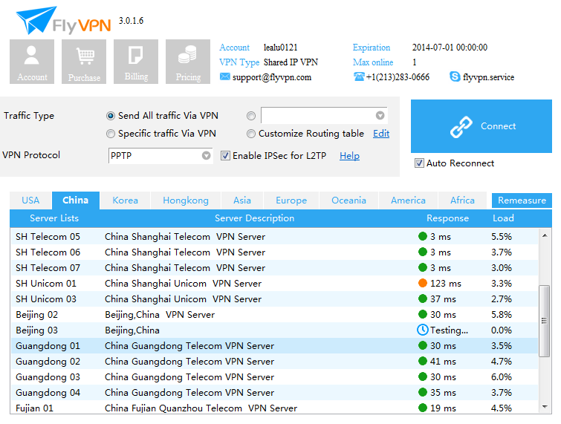Screen dimensions: 561x424
Task: Switch to the Hongkong tab
Action: click(x=186, y=200)
